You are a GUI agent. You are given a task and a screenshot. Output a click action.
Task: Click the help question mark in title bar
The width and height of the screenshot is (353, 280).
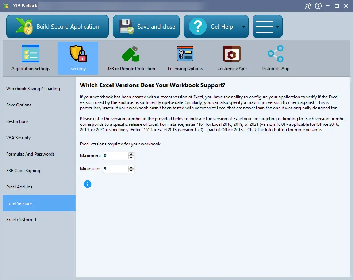[x=318, y=6]
